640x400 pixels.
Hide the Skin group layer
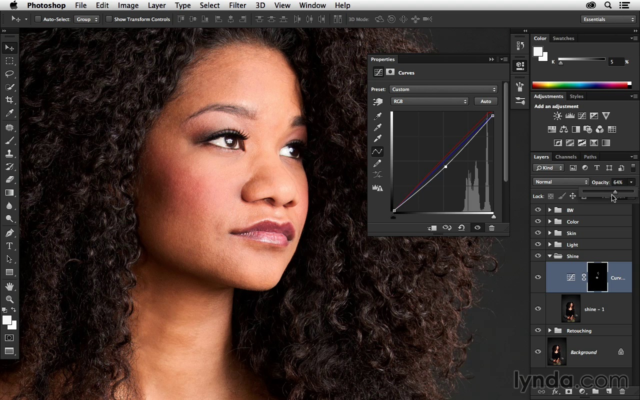[538, 233]
